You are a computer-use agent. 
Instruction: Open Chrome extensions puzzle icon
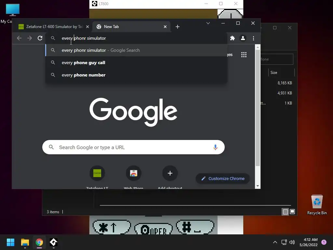[232, 38]
